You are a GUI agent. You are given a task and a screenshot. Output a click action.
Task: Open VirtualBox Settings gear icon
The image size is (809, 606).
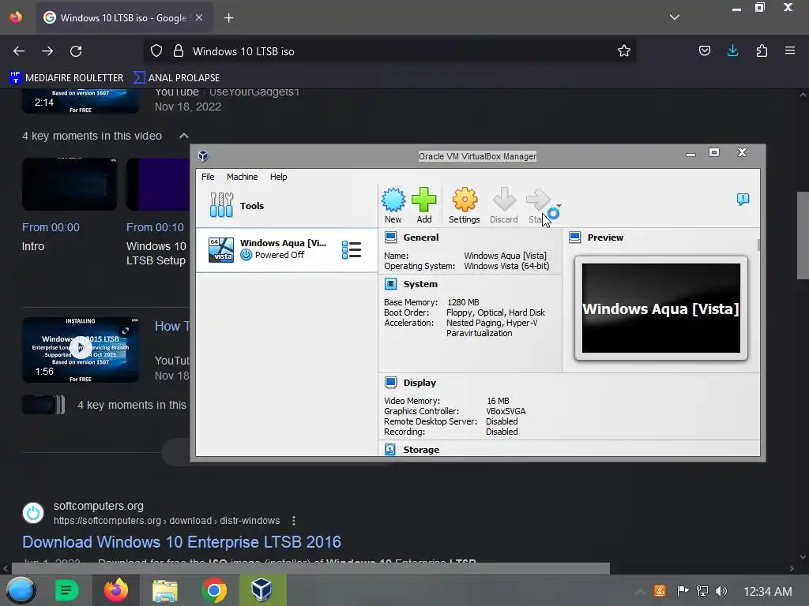click(x=465, y=200)
